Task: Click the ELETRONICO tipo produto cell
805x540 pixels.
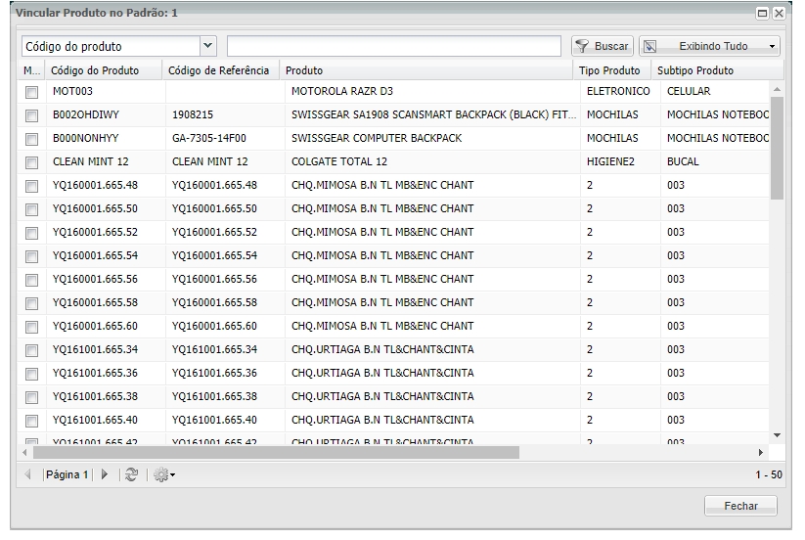Action: (620, 91)
